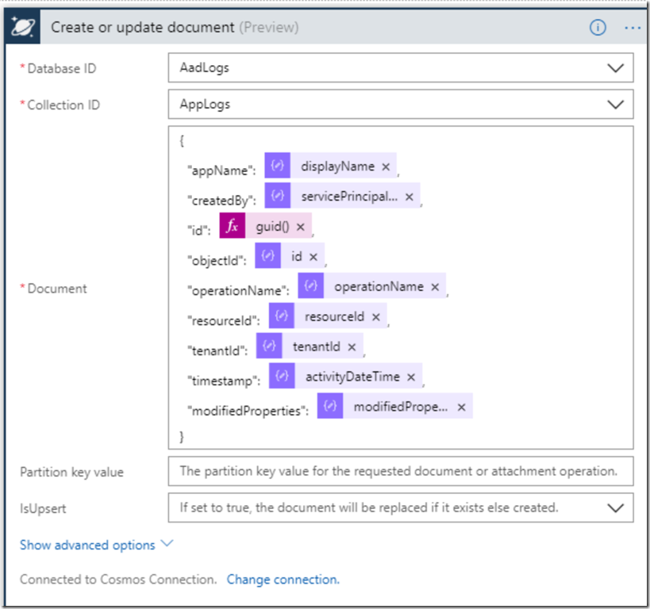Viewport: 650px width, 609px height.
Task: Click the "operationName": key text in Document
Action: pyautogui.click(x=238, y=291)
